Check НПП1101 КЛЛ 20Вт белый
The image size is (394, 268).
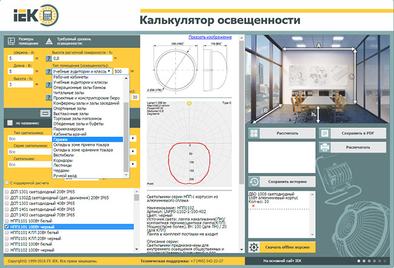click(x=7, y=233)
